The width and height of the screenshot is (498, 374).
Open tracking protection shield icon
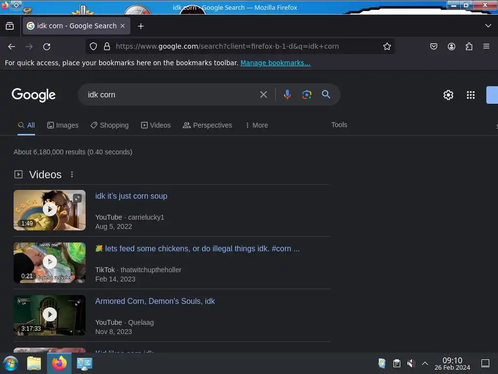[x=93, y=46]
